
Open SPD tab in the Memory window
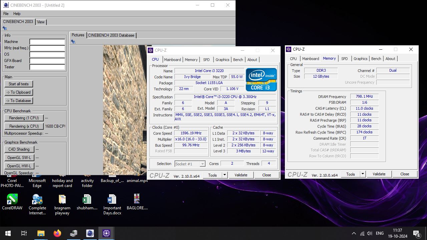click(345, 59)
